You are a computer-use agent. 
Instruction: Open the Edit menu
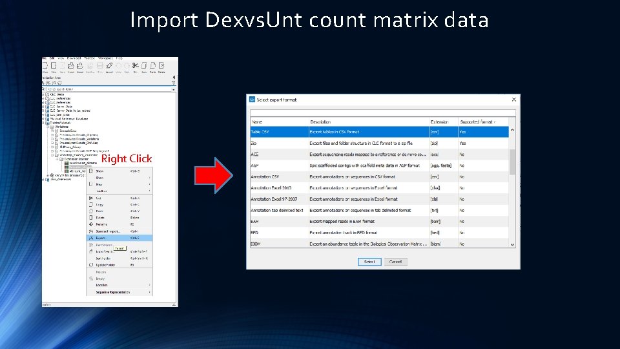pyautogui.click(x=52, y=58)
